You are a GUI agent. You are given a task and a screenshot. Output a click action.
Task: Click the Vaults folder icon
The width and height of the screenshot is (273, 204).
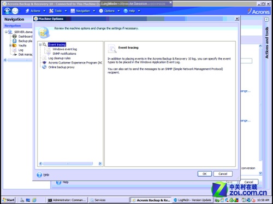[x=14, y=45]
